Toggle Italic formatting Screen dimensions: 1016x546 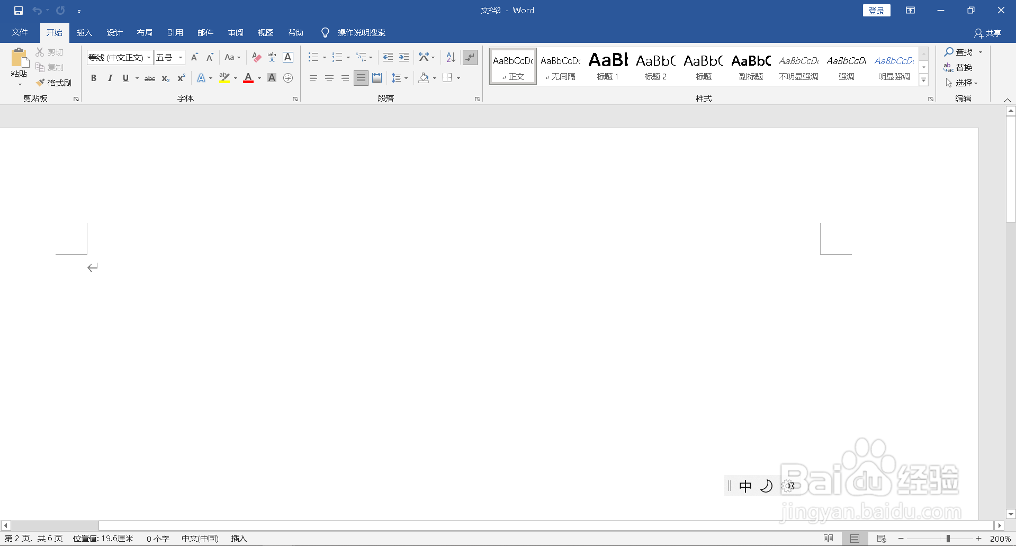click(x=110, y=78)
